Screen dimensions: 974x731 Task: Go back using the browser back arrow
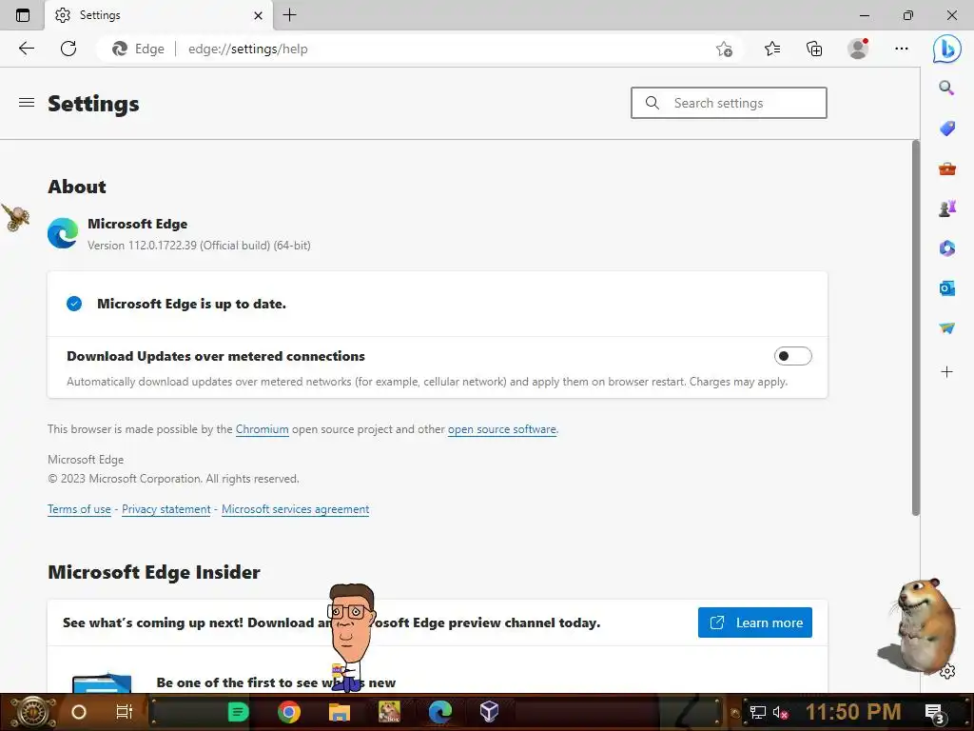26,49
